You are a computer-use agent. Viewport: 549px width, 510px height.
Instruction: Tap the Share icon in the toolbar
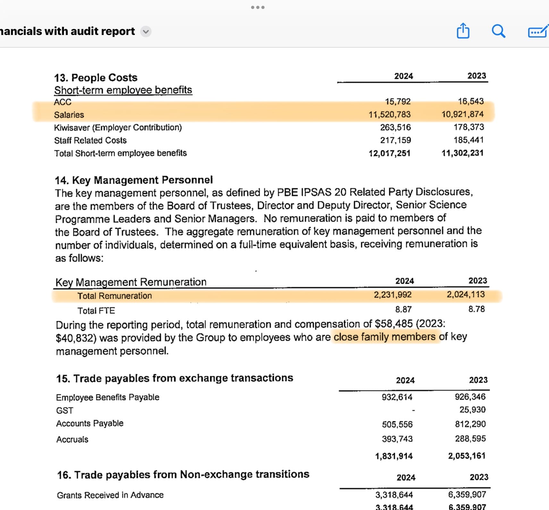click(463, 31)
